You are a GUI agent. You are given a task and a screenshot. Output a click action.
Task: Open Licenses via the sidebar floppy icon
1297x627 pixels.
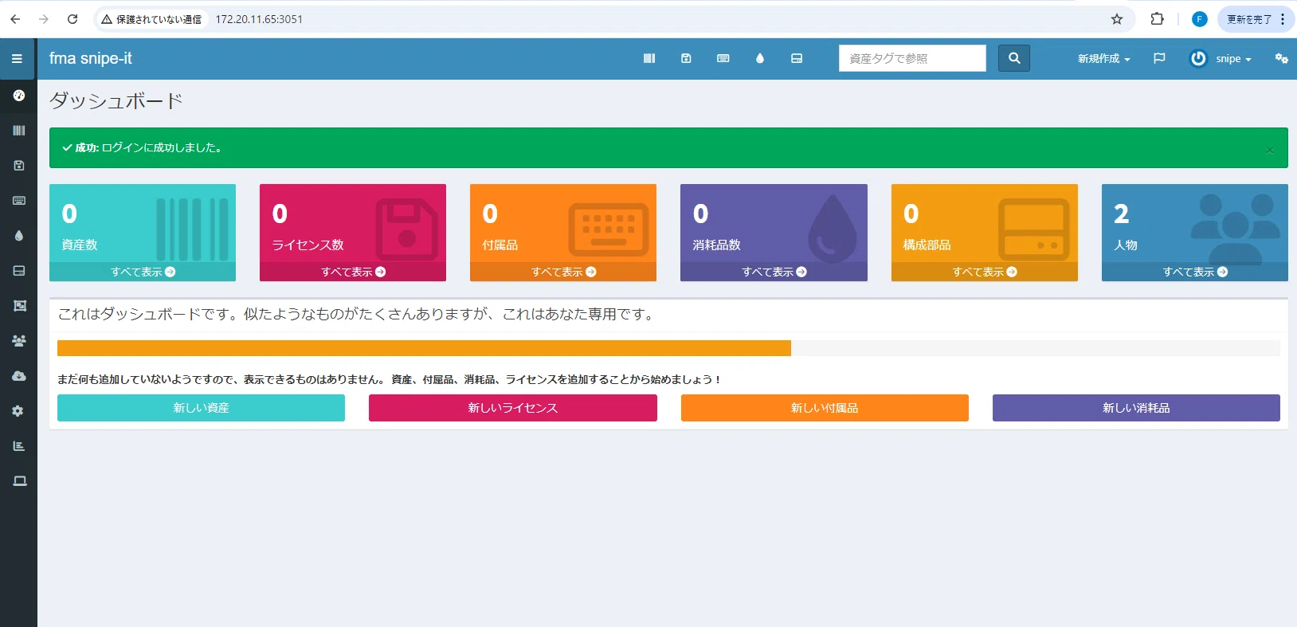click(x=19, y=166)
